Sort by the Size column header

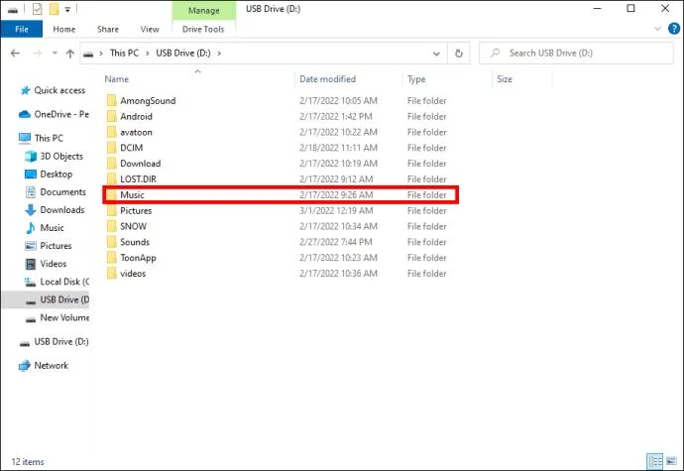coord(505,79)
